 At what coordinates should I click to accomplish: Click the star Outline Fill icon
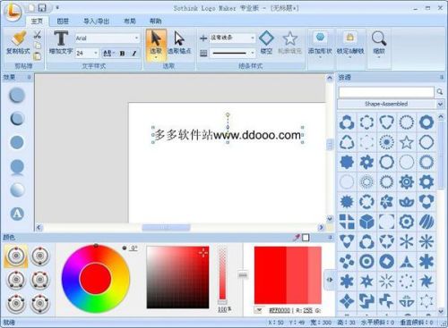click(290, 38)
